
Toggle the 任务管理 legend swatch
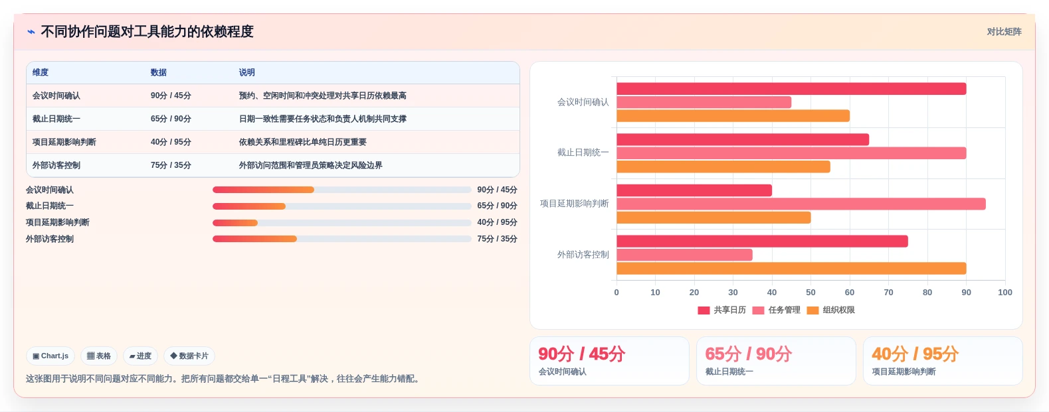[x=758, y=310]
